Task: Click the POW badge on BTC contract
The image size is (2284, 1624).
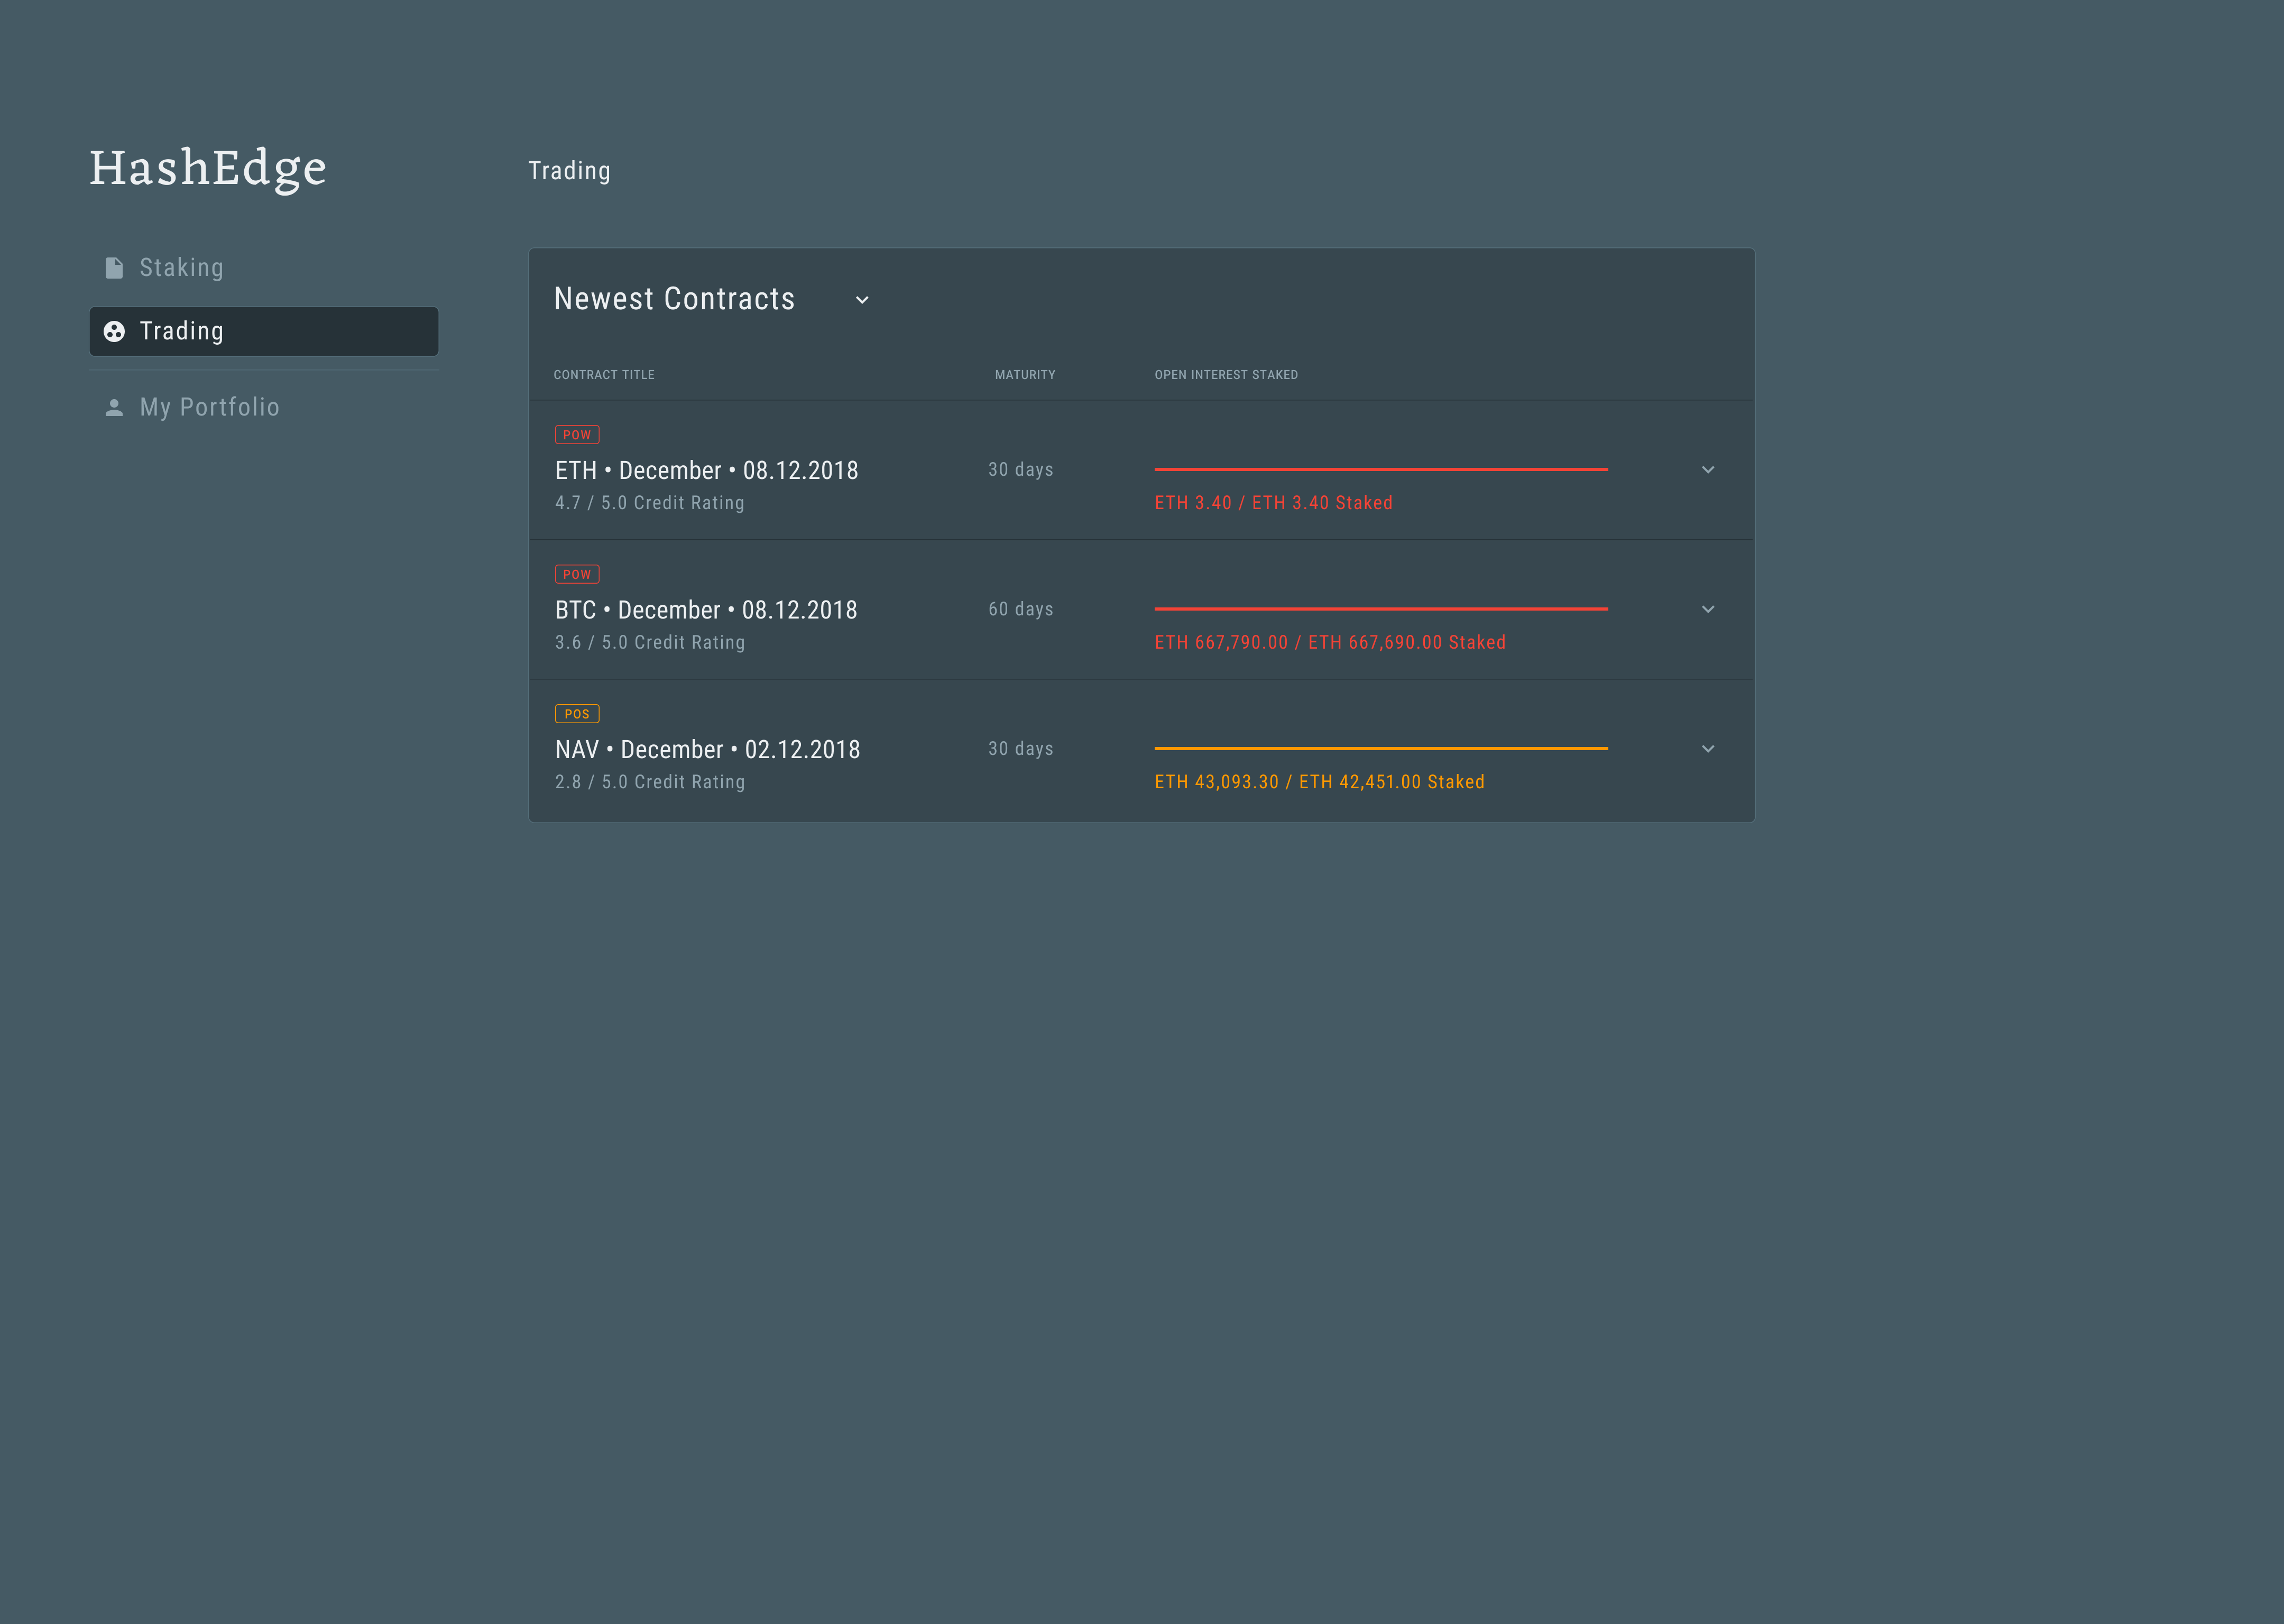Action: coord(577,574)
